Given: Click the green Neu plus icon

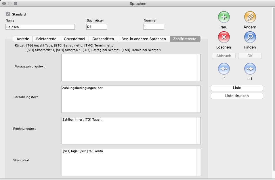Looking at the screenshot, I should coord(224,17).
